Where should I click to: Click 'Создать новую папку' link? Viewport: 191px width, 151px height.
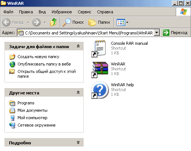(x=38, y=57)
